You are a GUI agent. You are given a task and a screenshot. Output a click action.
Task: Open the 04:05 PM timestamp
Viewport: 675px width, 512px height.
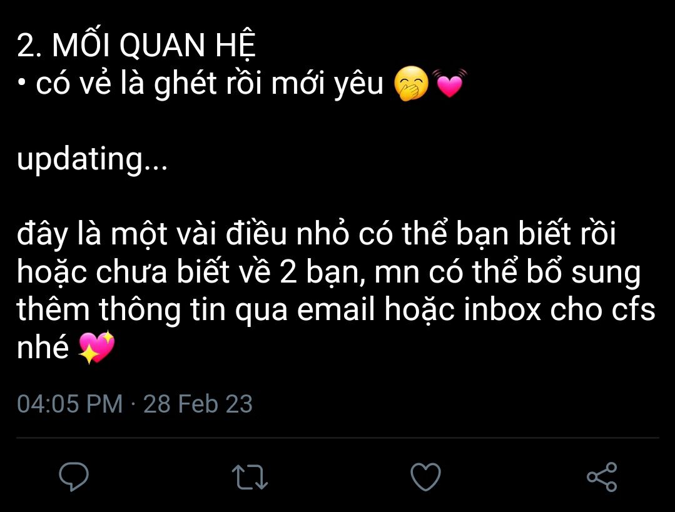(70, 404)
